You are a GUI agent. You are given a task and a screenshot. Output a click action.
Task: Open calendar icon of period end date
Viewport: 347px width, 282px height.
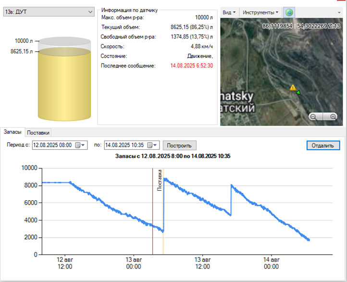[150, 145]
